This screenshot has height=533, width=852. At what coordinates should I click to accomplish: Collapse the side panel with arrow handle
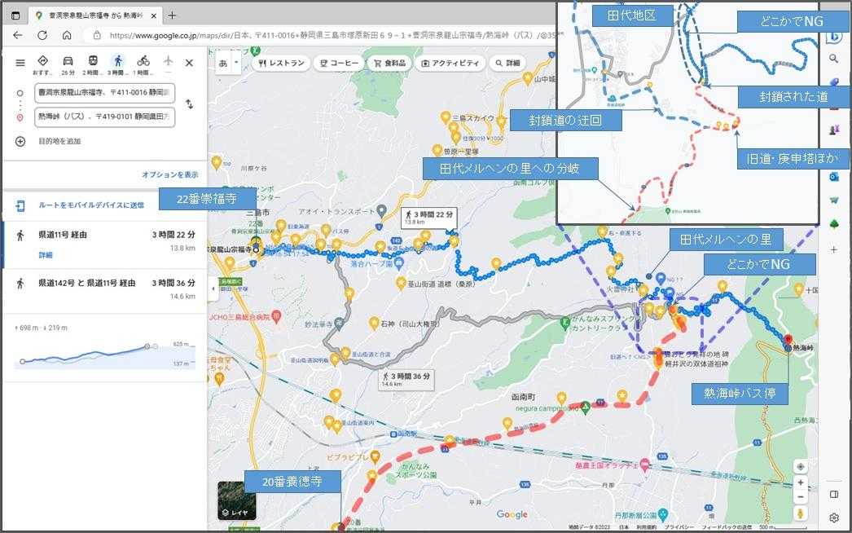213,288
